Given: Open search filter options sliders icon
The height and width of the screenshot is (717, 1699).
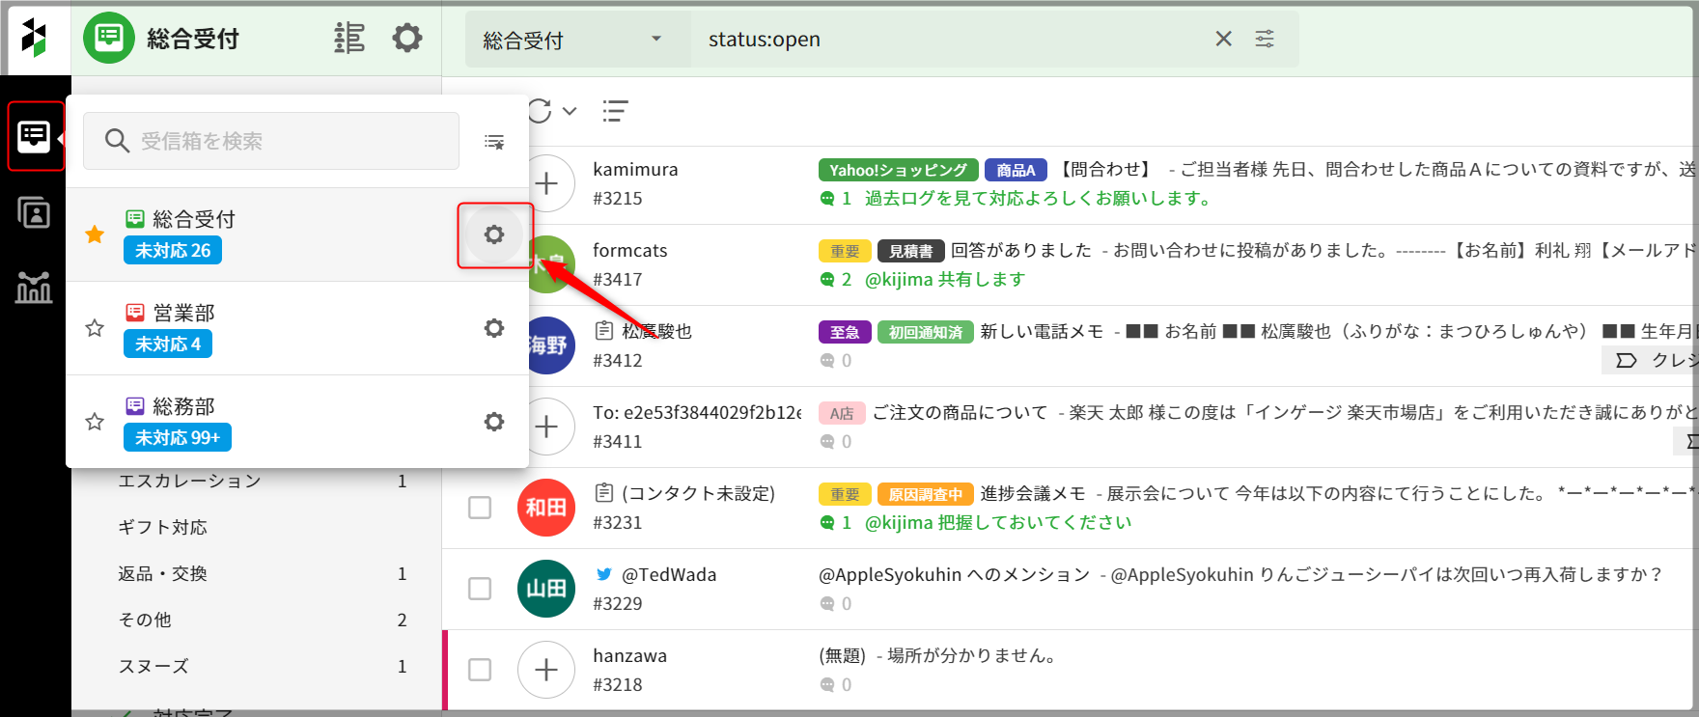Looking at the screenshot, I should [x=1265, y=39].
